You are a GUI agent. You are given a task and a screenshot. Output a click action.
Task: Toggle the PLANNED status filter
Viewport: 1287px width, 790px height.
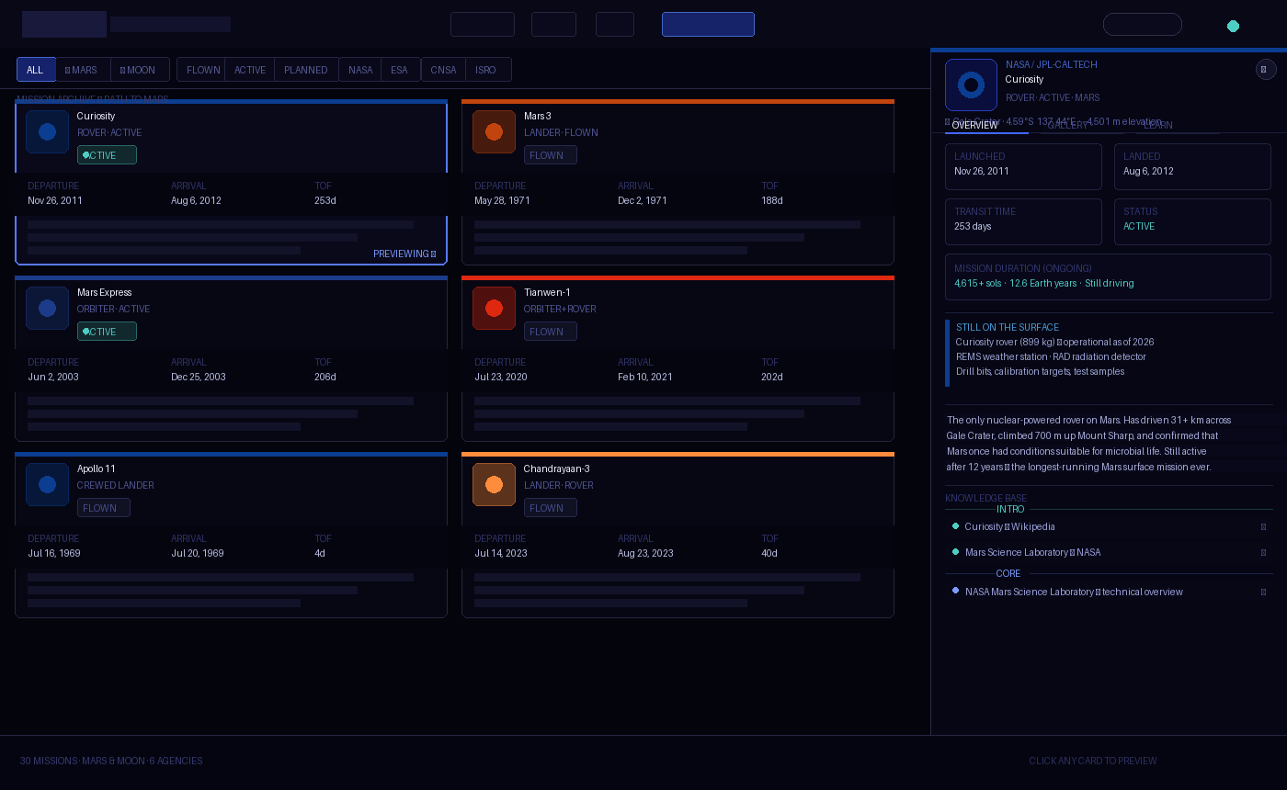point(306,70)
